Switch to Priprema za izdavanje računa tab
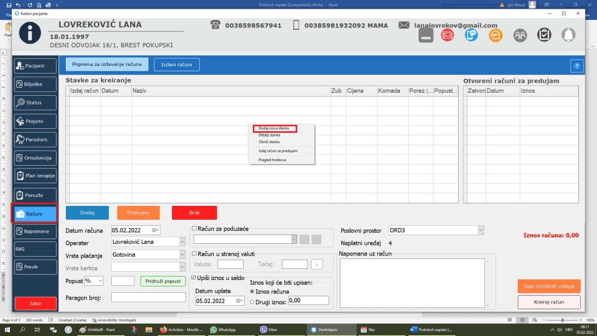This screenshot has width=597, height=336. coord(107,64)
